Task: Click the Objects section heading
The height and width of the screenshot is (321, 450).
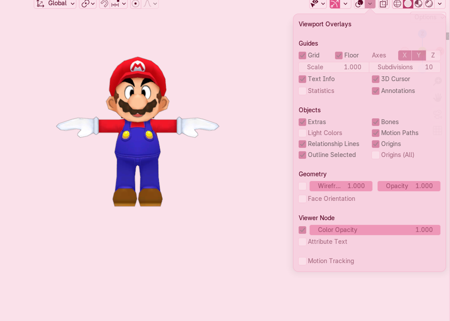Action: pos(309,110)
